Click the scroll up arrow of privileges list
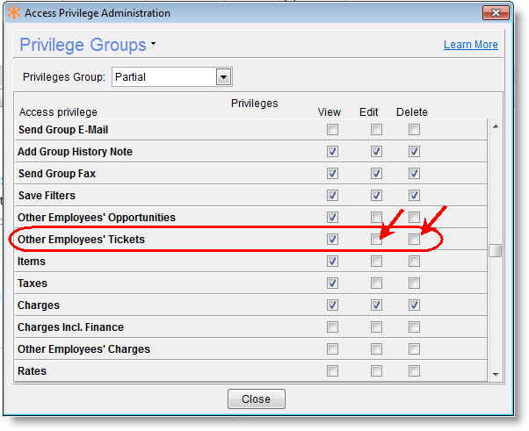The image size is (529, 431). point(496,127)
